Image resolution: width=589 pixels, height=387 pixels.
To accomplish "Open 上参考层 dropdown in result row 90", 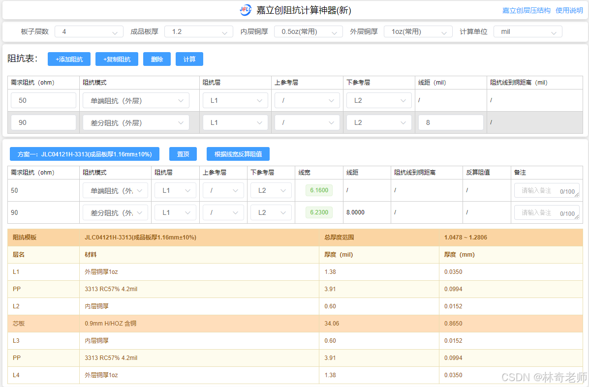I will (223, 212).
